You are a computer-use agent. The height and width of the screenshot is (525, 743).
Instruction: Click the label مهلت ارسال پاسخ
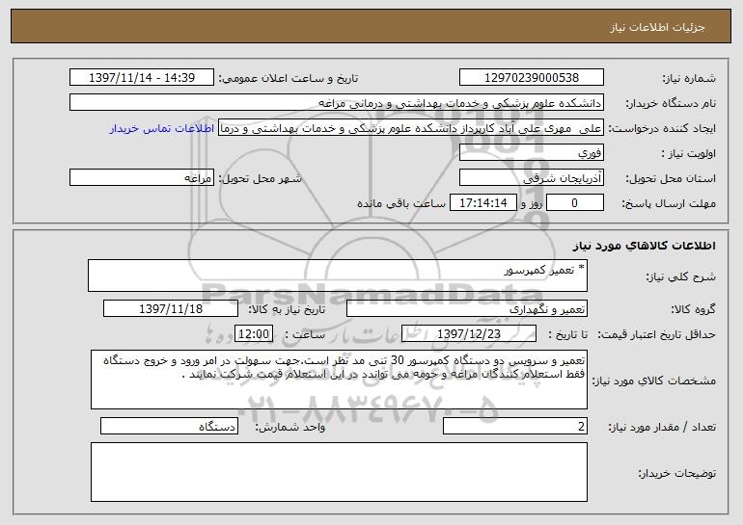coord(669,204)
